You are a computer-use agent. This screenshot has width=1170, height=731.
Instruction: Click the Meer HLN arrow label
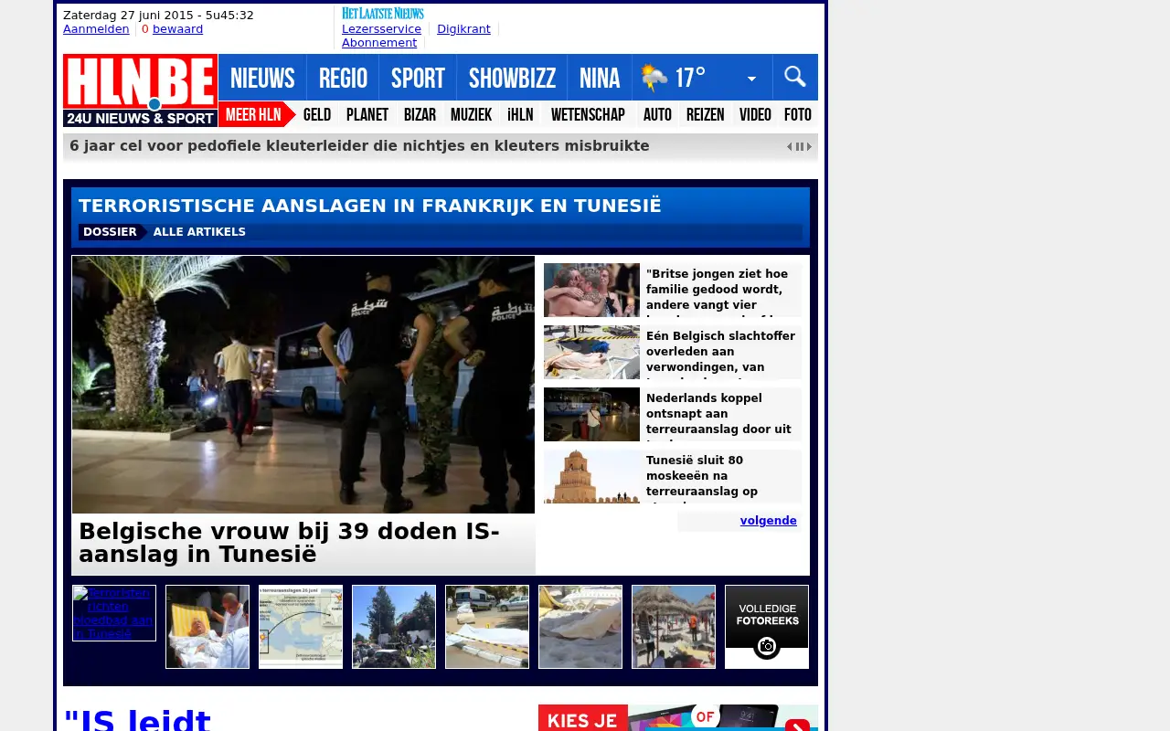tap(256, 114)
